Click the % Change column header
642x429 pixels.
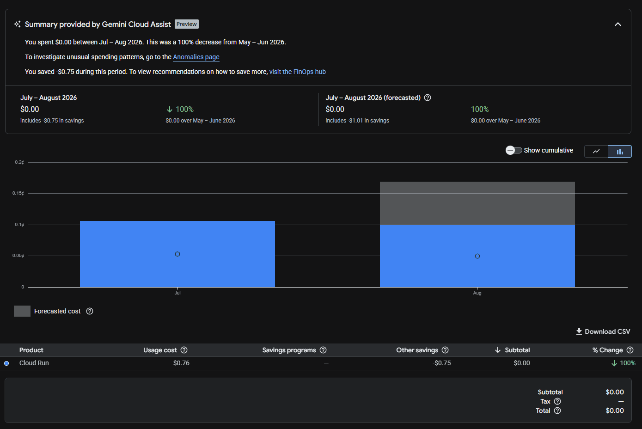(x=608, y=350)
